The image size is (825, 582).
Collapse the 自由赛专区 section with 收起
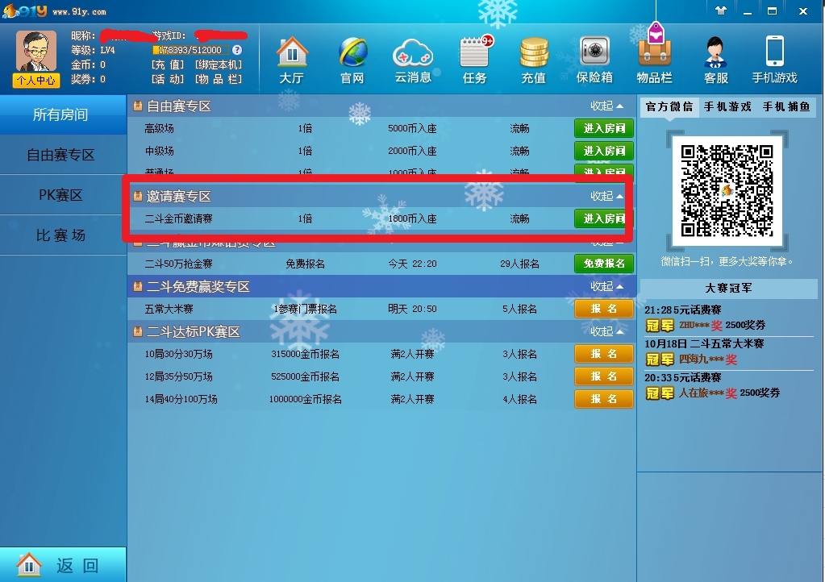pos(606,106)
